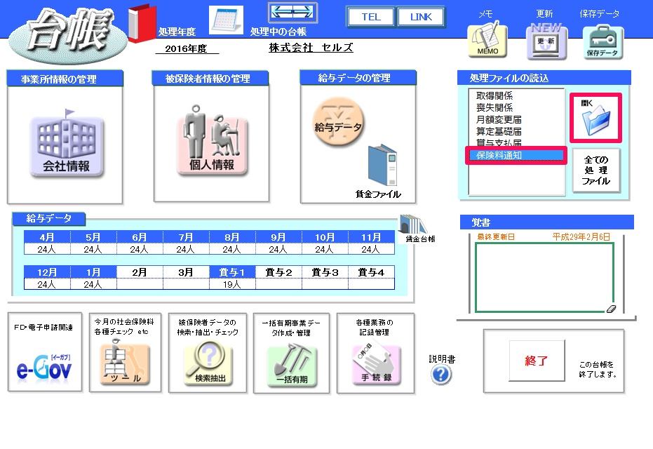Screen dimensions: 653x449
Task: Click the 説明書 help question mark icon
Action: pyautogui.click(x=441, y=375)
